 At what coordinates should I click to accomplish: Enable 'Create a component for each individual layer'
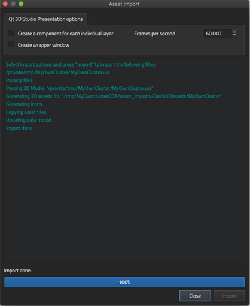(11, 33)
